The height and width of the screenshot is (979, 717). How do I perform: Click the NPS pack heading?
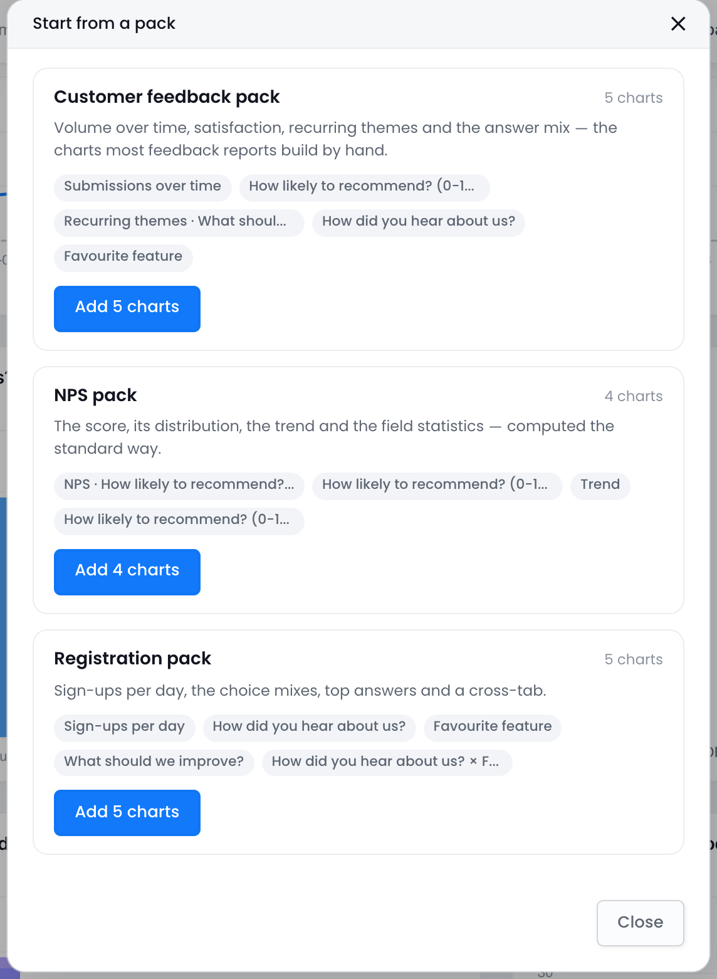click(x=95, y=395)
